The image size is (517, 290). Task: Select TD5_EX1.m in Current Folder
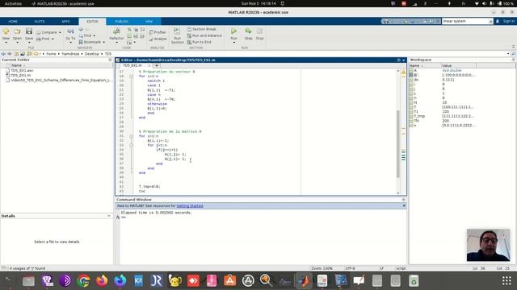20,75
